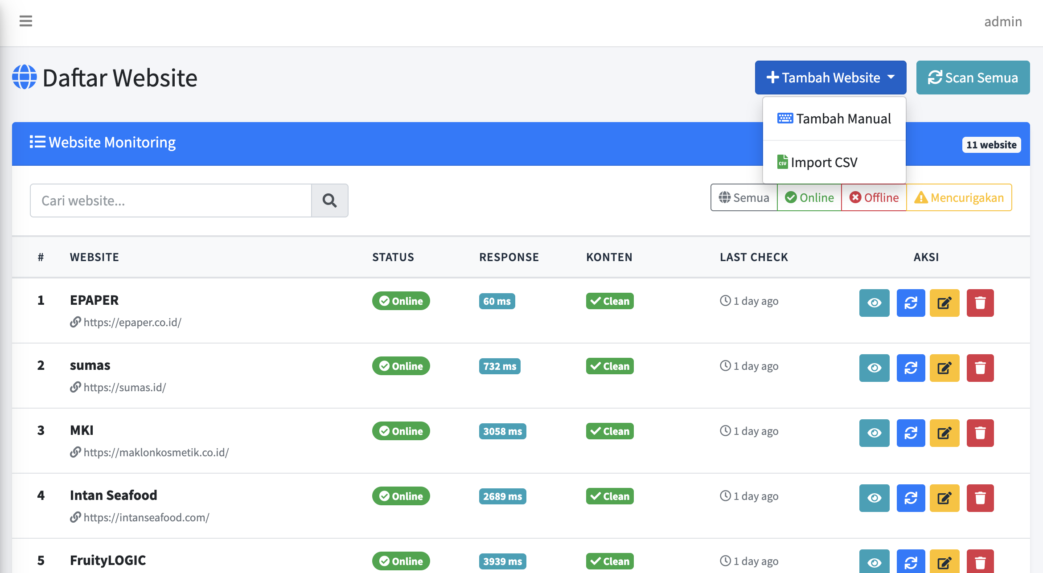Edit the sumas website entry
1043x573 pixels.
(x=944, y=368)
